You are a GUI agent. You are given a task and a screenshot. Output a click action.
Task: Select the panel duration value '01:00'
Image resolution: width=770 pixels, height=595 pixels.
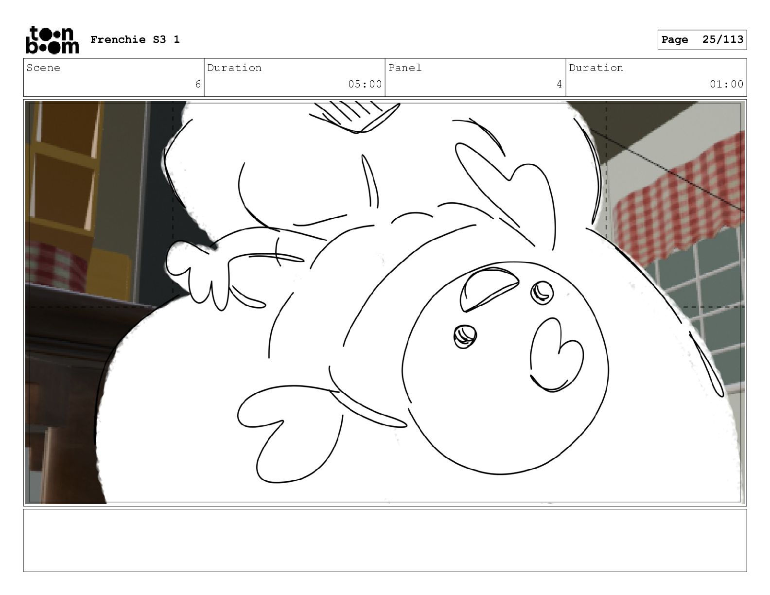coord(727,85)
